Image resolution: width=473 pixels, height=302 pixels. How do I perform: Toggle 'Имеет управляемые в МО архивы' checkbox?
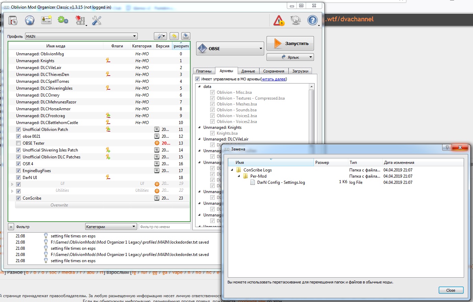tap(198, 79)
